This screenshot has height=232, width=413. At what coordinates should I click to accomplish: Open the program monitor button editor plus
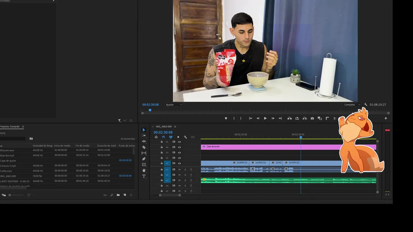(x=386, y=118)
